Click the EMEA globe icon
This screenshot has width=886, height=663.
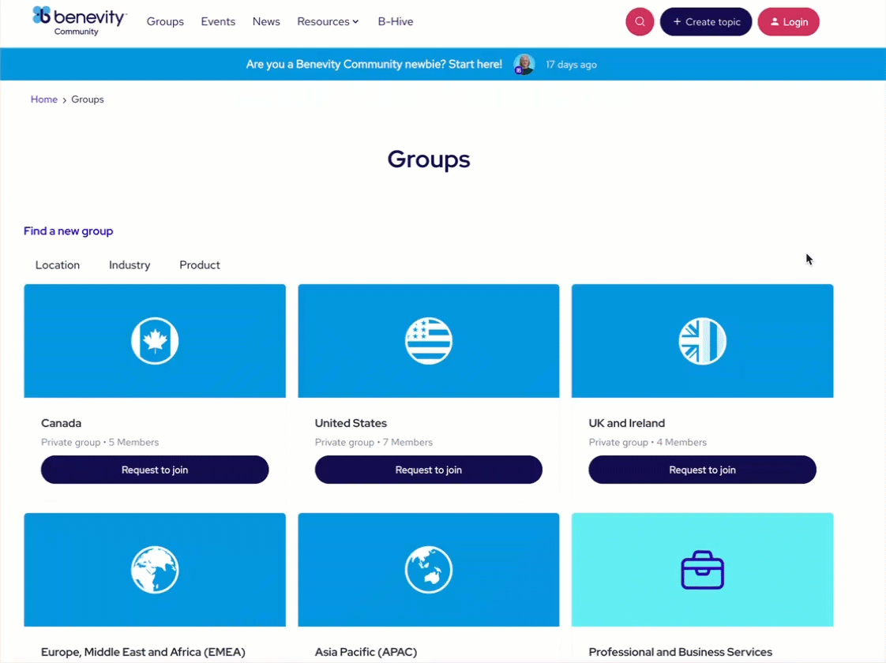155,570
